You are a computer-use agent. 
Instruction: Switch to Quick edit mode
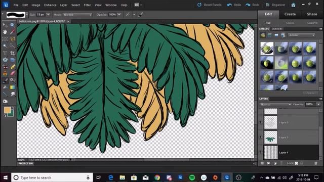290,23
